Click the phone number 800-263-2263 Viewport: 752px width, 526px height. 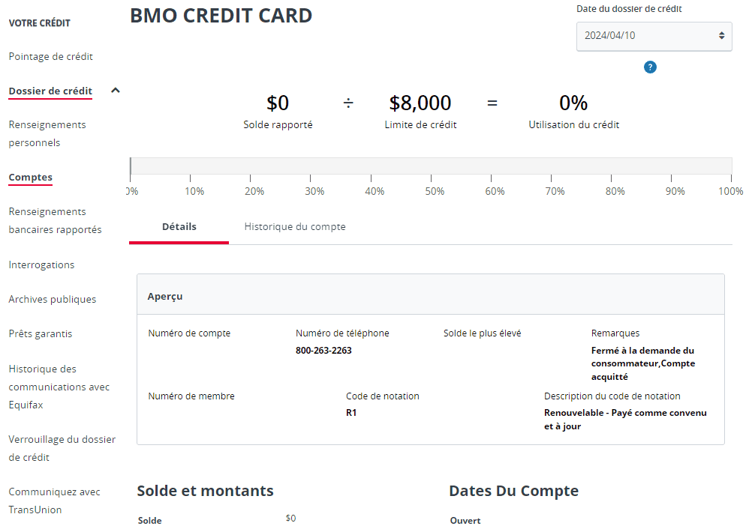[323, 350]
